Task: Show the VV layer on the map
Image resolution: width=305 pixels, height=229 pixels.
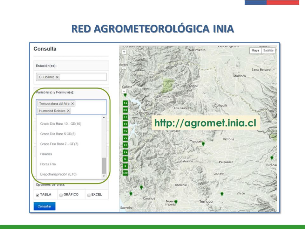Action: pyautogui.click(x=125, y=138)
